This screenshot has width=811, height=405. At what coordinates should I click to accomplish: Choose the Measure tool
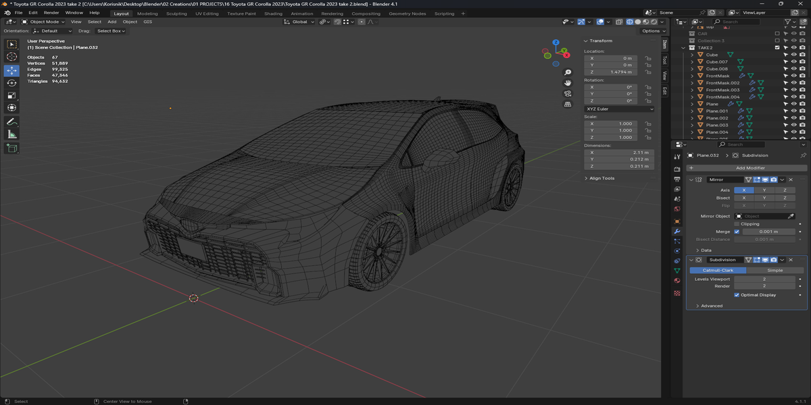click(x=11, y=134)
